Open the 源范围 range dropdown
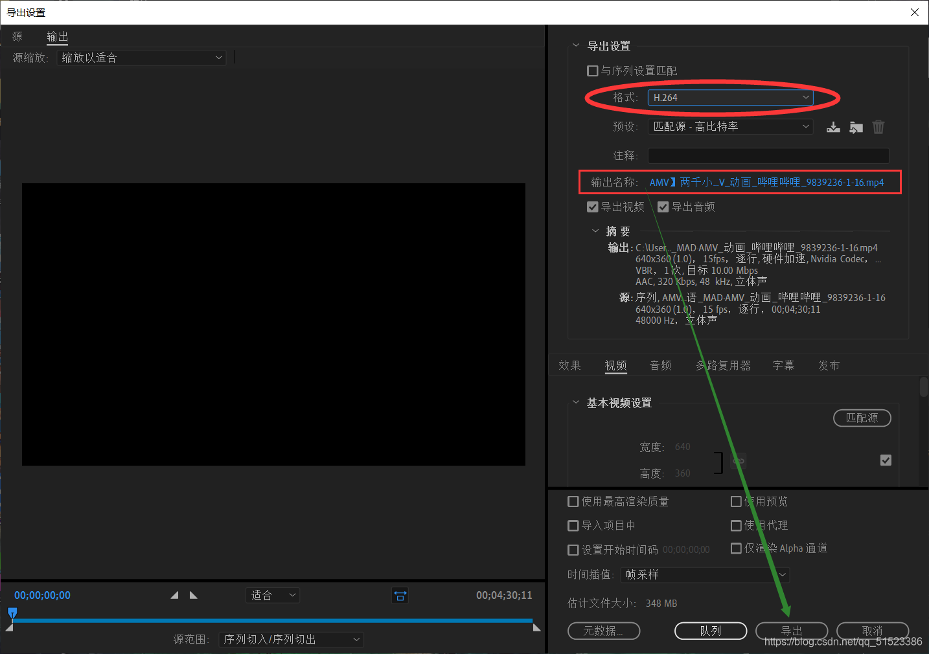This screenshot has width=929, height=654. [292, 640]
